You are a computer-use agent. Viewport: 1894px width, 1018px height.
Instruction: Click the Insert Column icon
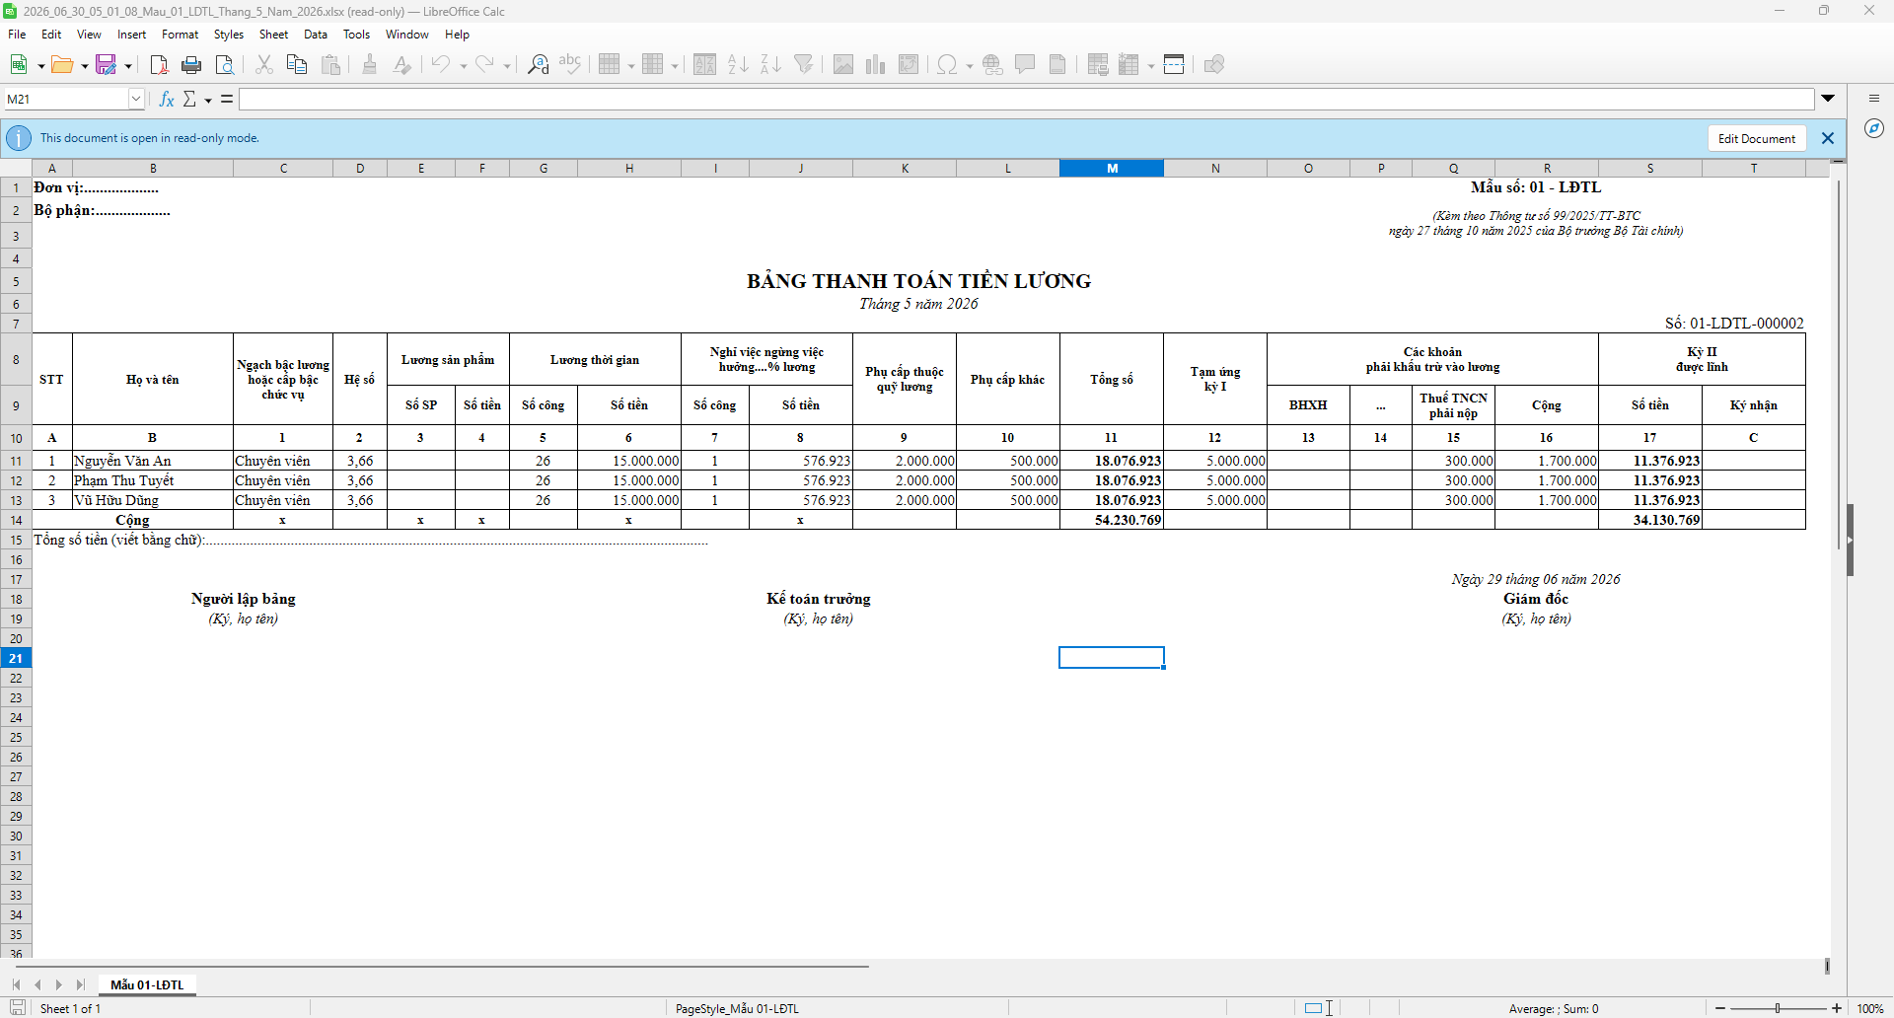653,65
